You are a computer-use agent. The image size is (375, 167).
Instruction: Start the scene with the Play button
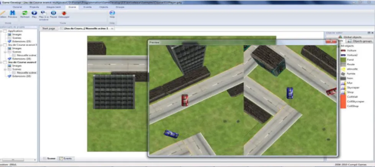pos(34,14)
